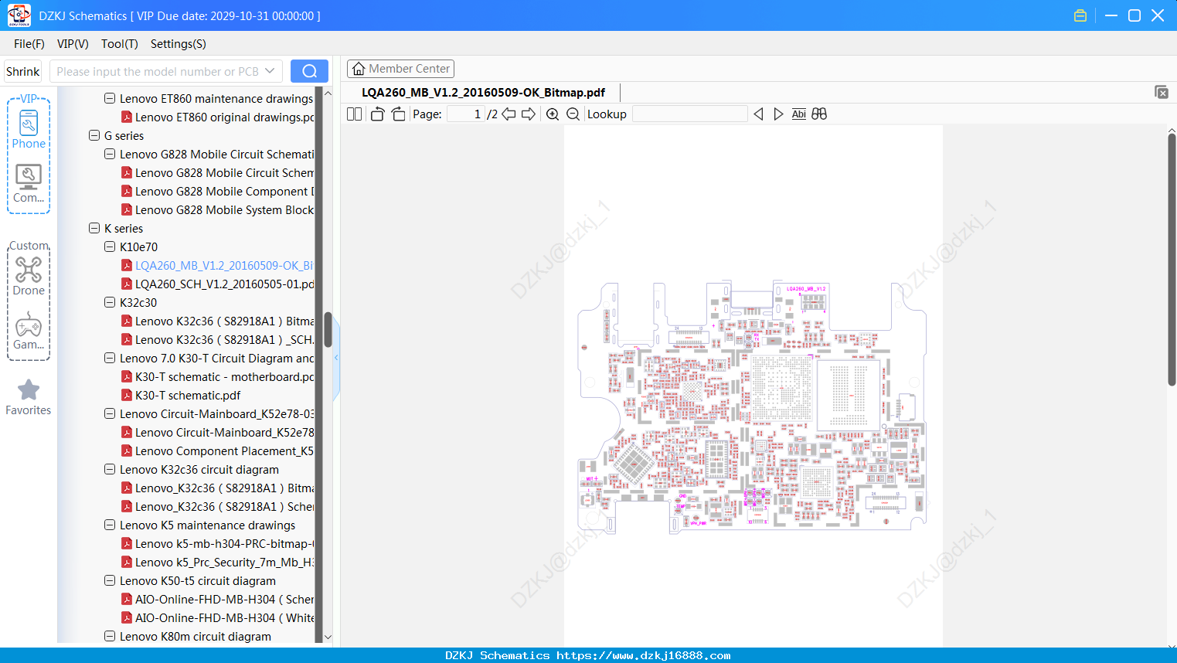Rotate the PDF page clockwise
Screen dimensions: 1177x663
coord(398,114)
